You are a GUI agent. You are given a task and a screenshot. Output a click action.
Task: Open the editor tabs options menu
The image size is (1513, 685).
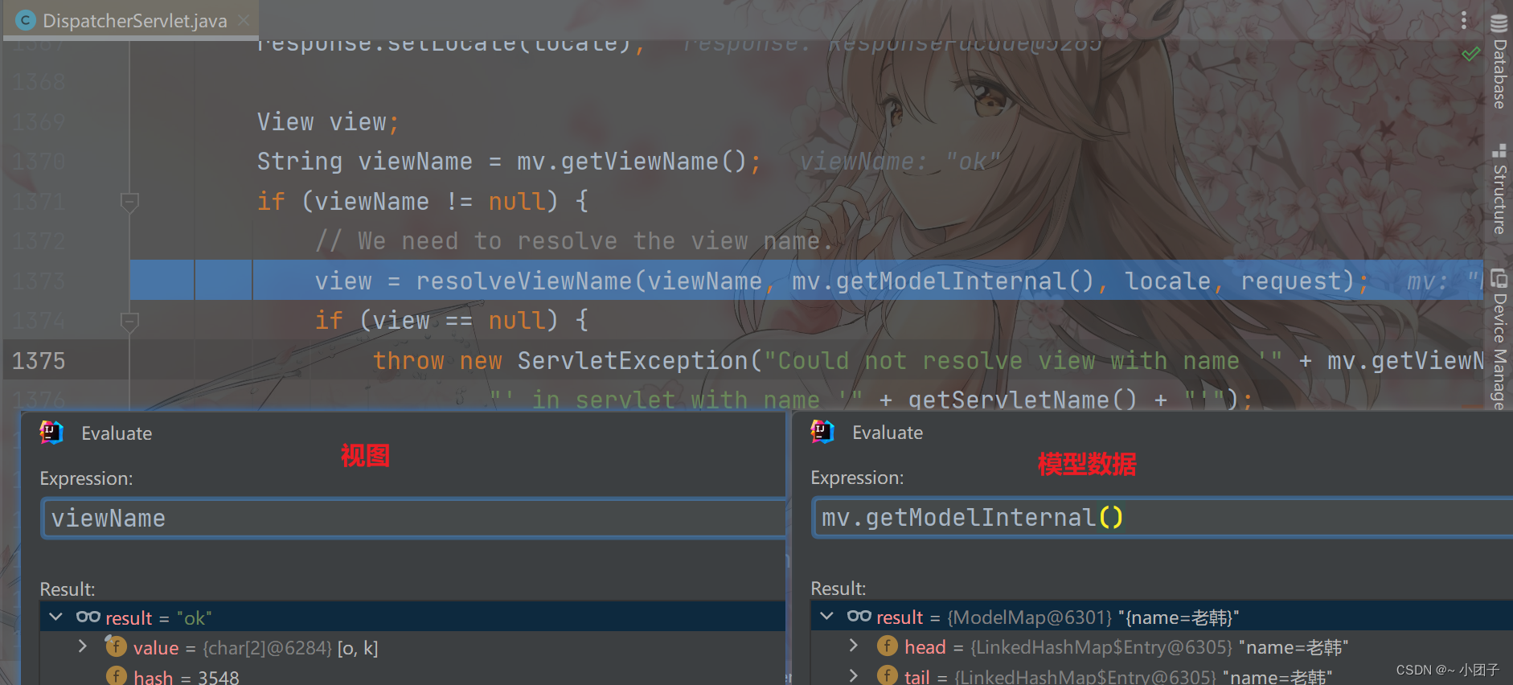point(1464,19)
